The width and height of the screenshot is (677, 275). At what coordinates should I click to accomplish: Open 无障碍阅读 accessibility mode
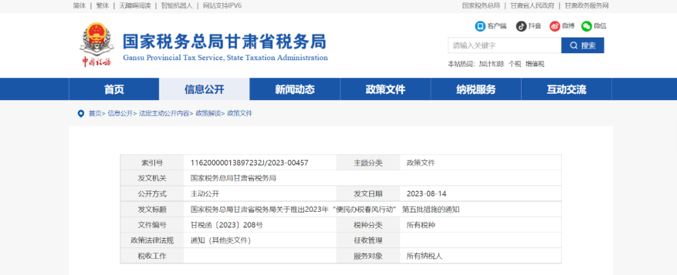[135, 6]
